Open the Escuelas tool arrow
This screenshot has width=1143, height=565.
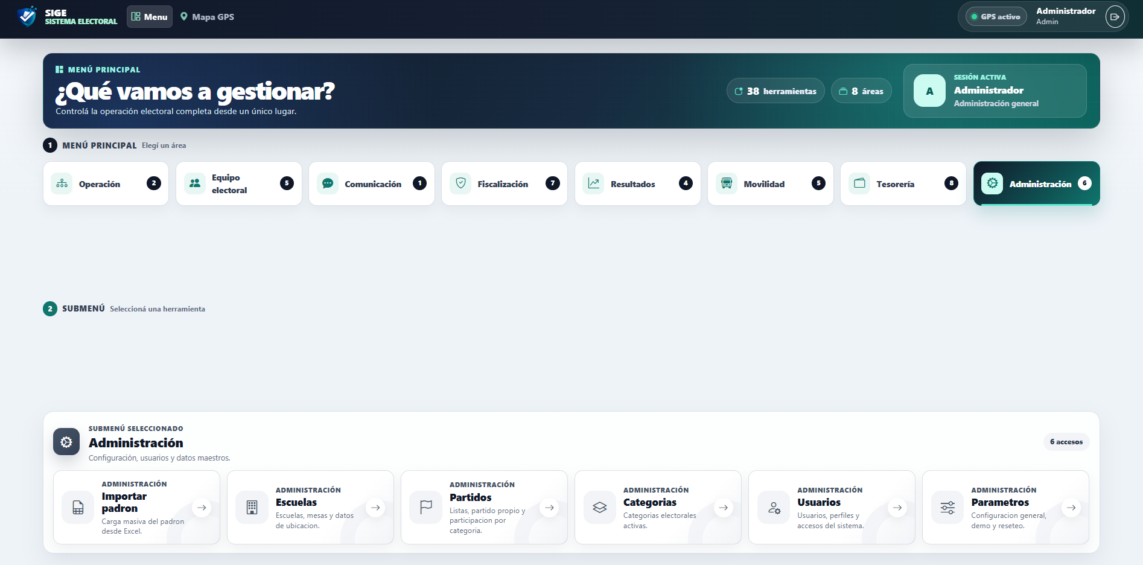click(x=375, y=508)
